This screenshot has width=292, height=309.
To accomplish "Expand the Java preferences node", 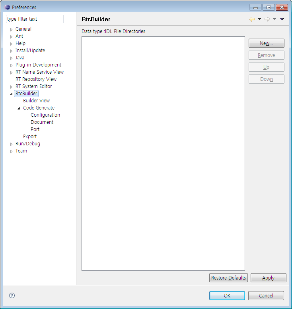I will pyautogui.click(x=11, y=58).
